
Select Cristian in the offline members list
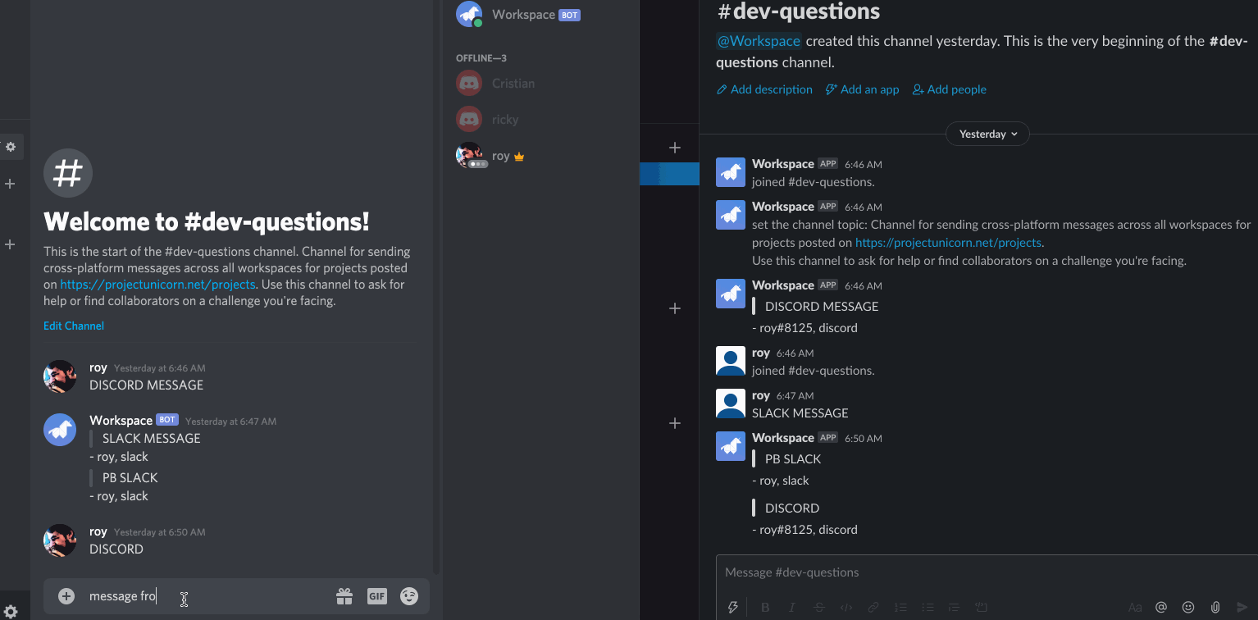coord(540,83)
